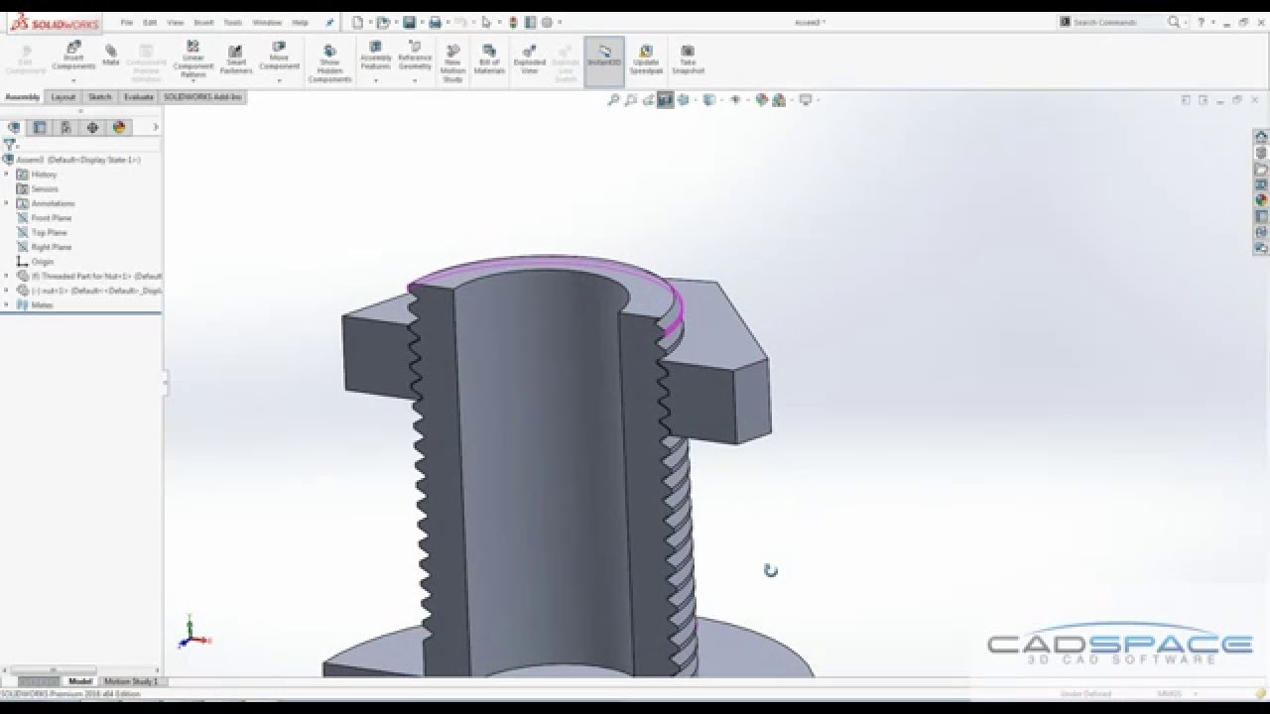Click Update Speedpak
Screen dimensions: 1270x714
click(646, 59)
